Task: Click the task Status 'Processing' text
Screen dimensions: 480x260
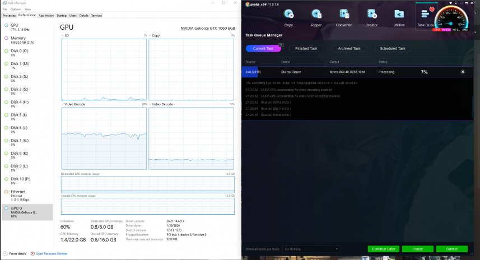Action: [x=386, y=72]
